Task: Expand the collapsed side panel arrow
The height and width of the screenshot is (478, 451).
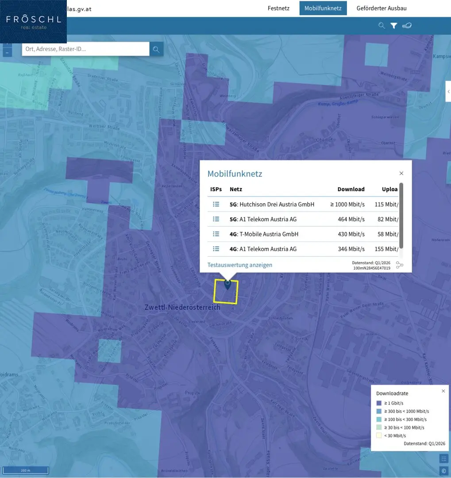Action: 448,92
